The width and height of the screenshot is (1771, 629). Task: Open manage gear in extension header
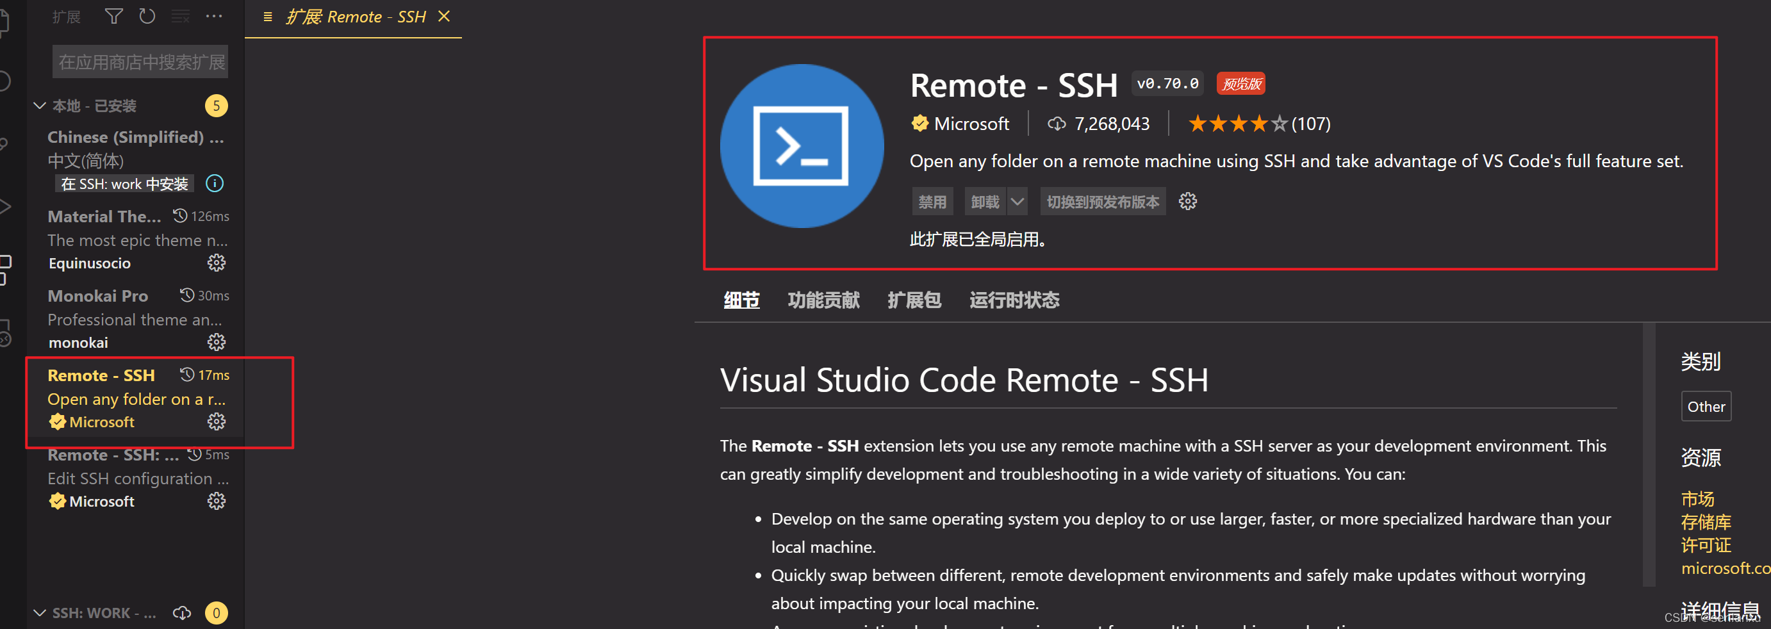[1188, 201]
